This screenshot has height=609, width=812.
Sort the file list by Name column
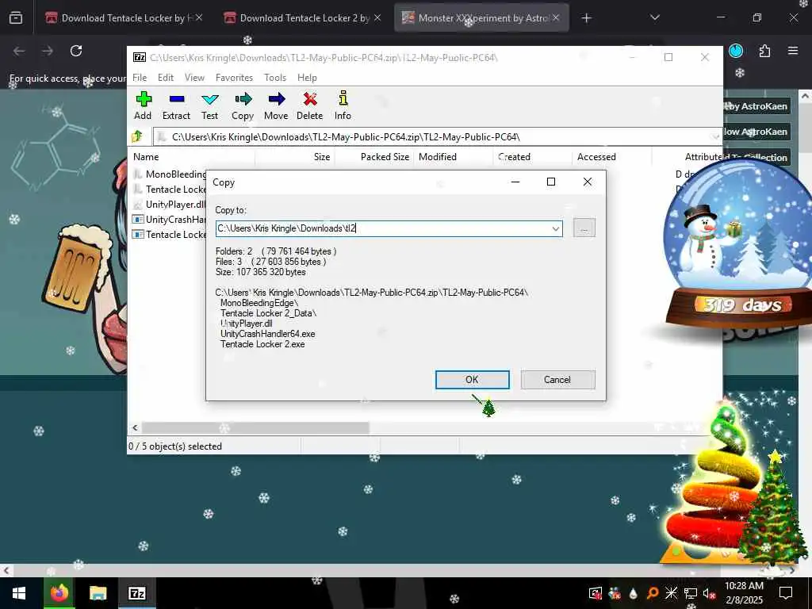click(192, 157)
